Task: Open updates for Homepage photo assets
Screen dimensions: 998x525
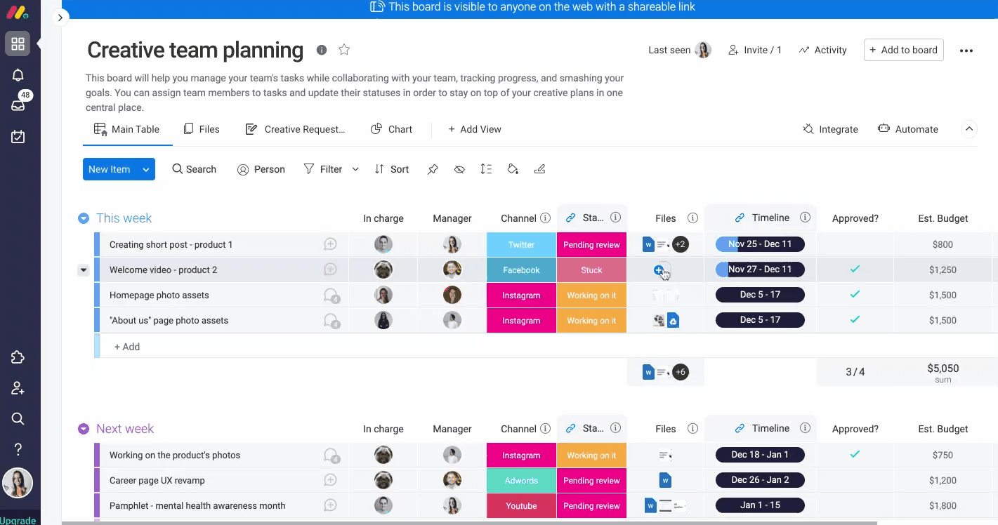Action: (x=331, y=295)
